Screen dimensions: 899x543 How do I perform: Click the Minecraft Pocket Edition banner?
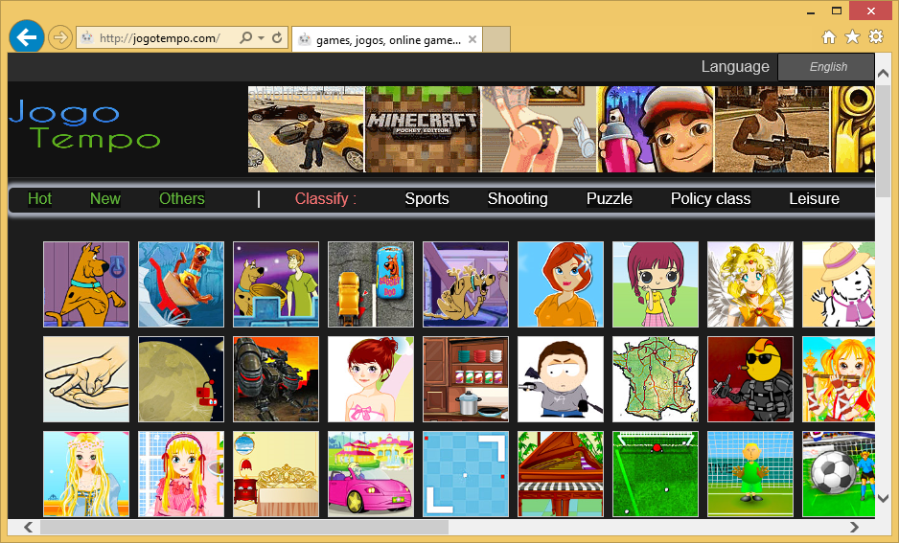point(422,129)
